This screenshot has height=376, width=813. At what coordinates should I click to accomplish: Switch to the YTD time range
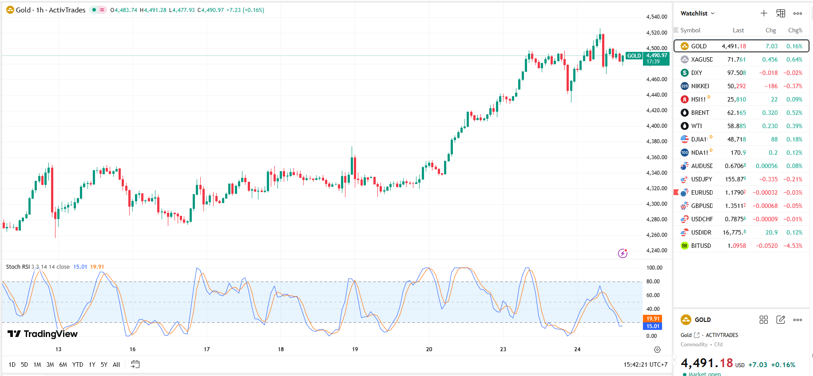[x=78, y=364]
